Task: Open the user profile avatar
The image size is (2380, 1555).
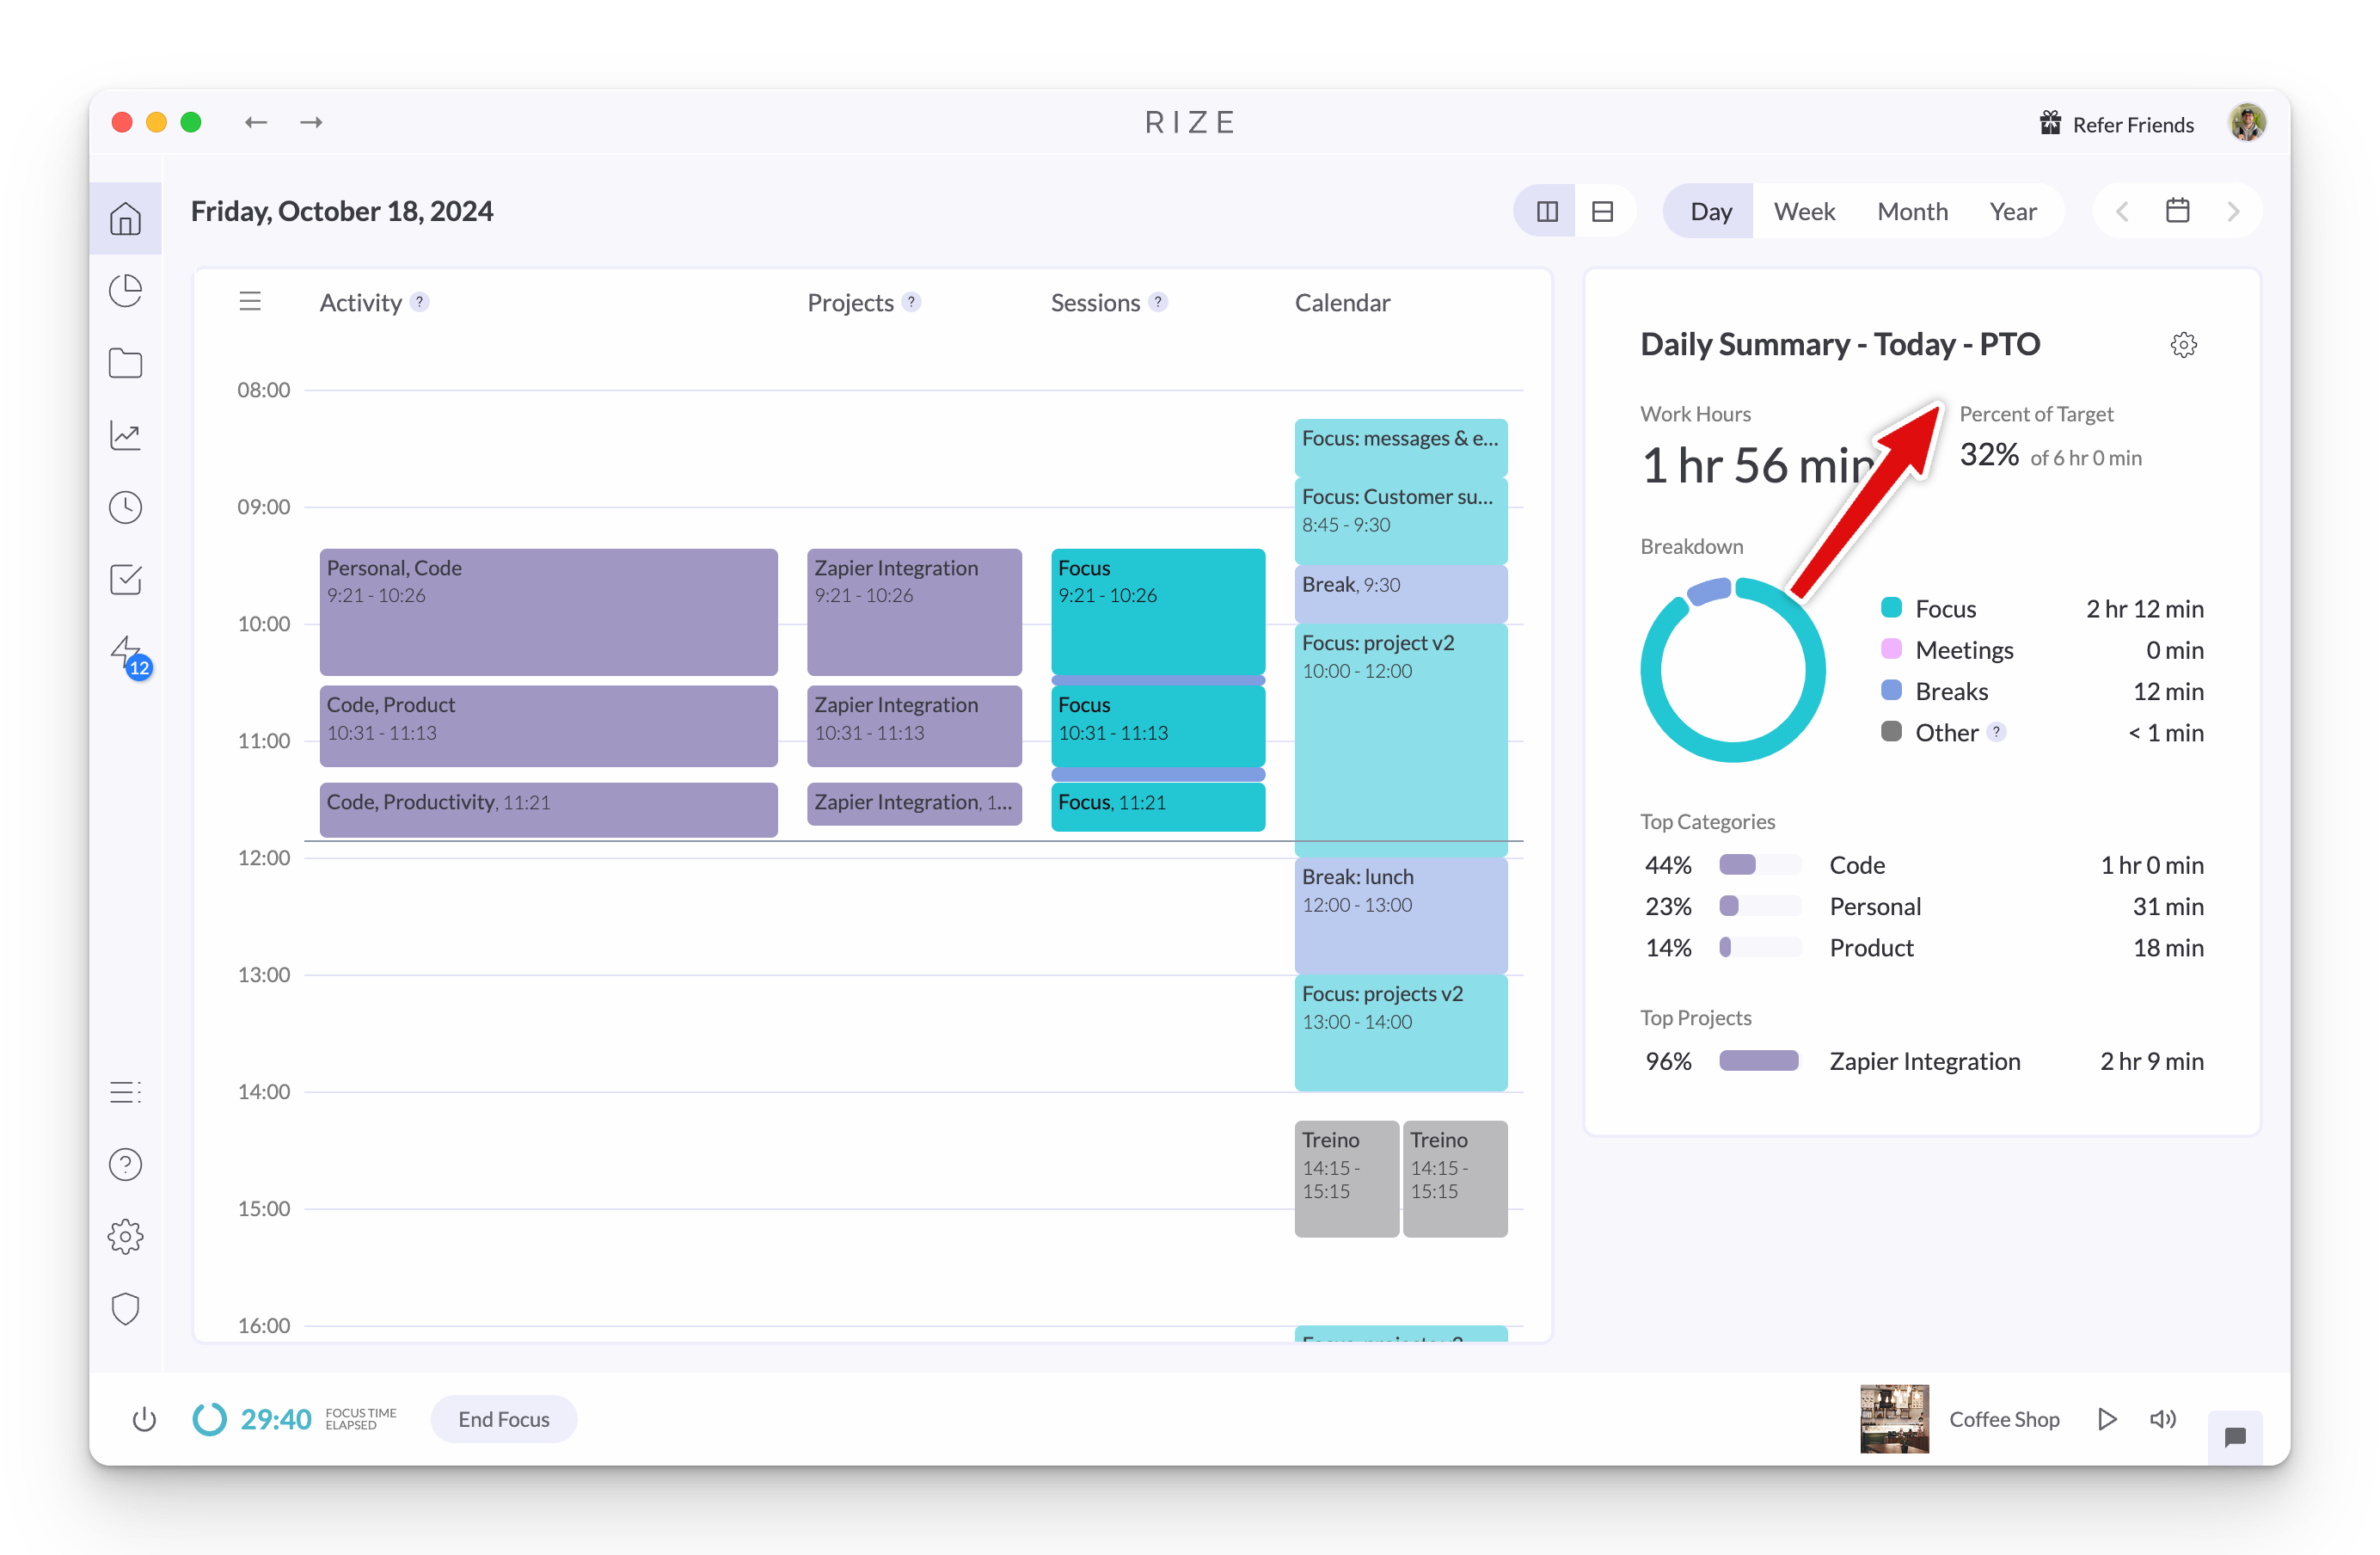Action: [2247, 122]
